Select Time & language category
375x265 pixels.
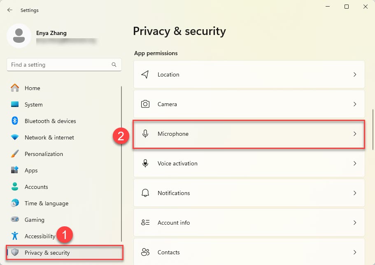46,203
